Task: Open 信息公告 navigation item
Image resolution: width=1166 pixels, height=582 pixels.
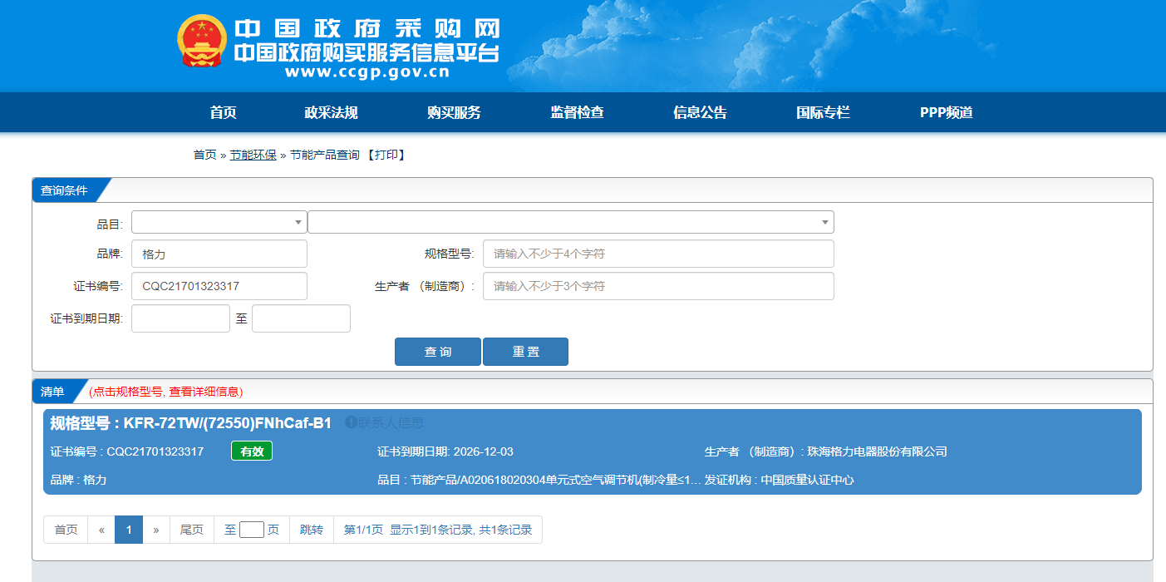Action: [x=700, y=113]
